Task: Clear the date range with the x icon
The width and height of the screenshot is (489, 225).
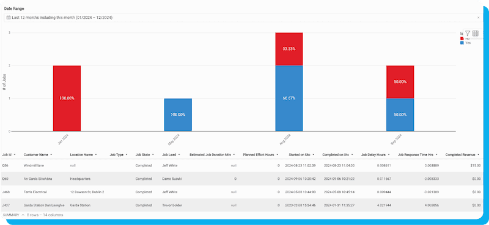Action: [479, 18]
